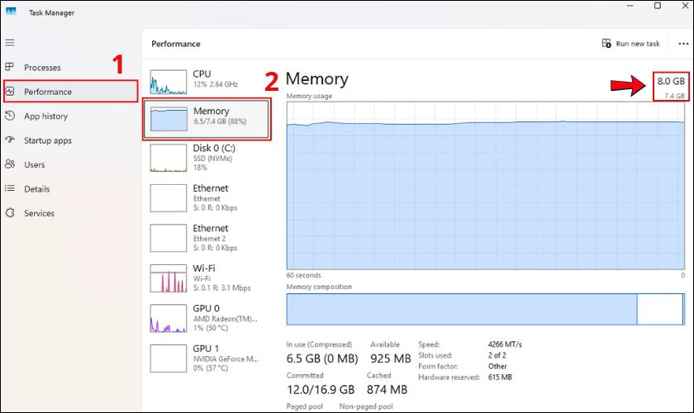Click the Performance header title
The image size is (694, 413).
coord(176,44)
